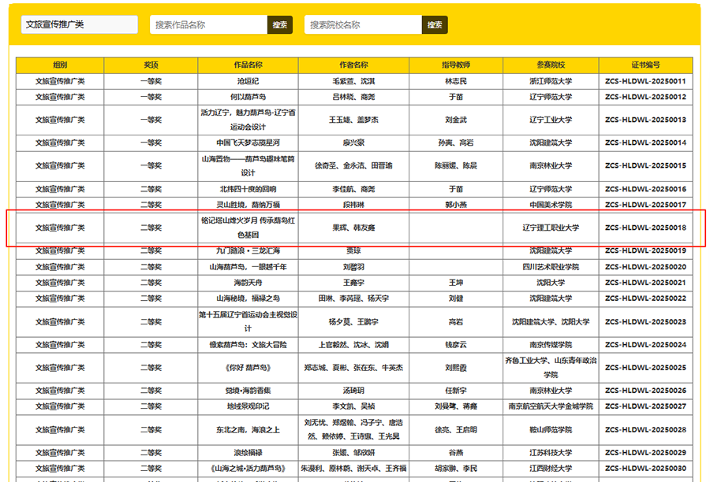Open the 文旅宣传推广类 category dropdown
This screenshot has height=482, width=710.
[79, 24]
